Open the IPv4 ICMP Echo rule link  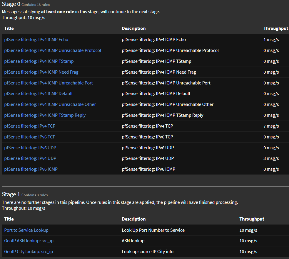pyautogui.click(x=36, y=40)
